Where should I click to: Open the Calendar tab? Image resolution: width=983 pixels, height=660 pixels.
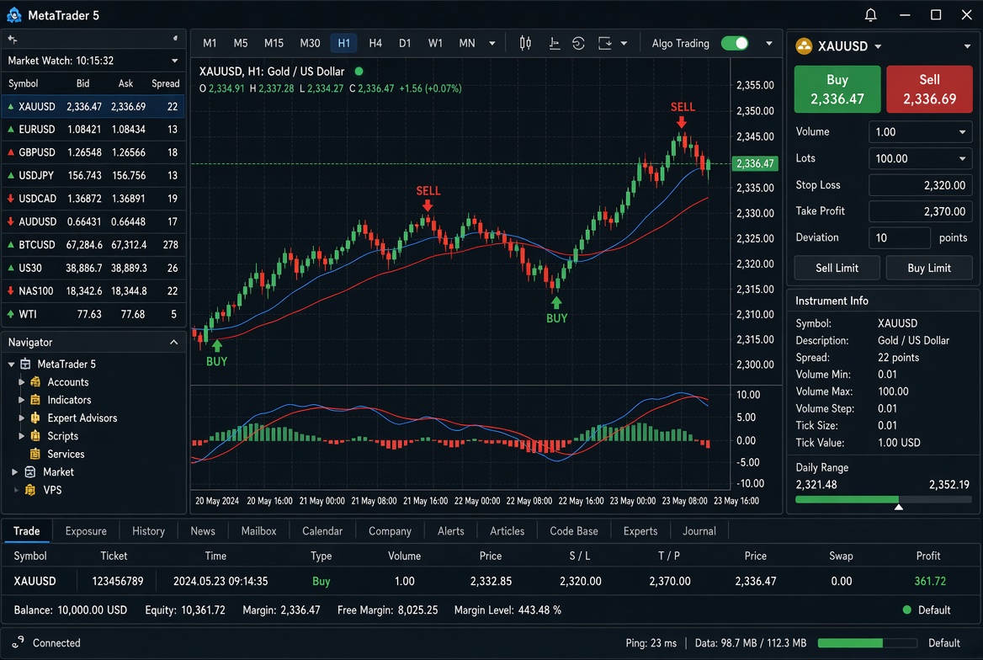[322, 530]
